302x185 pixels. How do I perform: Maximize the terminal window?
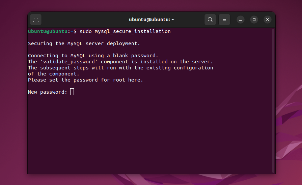(x=254, y=20)
